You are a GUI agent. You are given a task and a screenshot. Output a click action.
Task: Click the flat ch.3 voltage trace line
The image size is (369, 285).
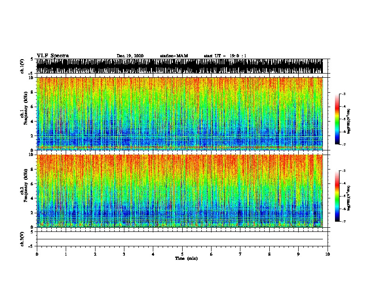(179, 239)
